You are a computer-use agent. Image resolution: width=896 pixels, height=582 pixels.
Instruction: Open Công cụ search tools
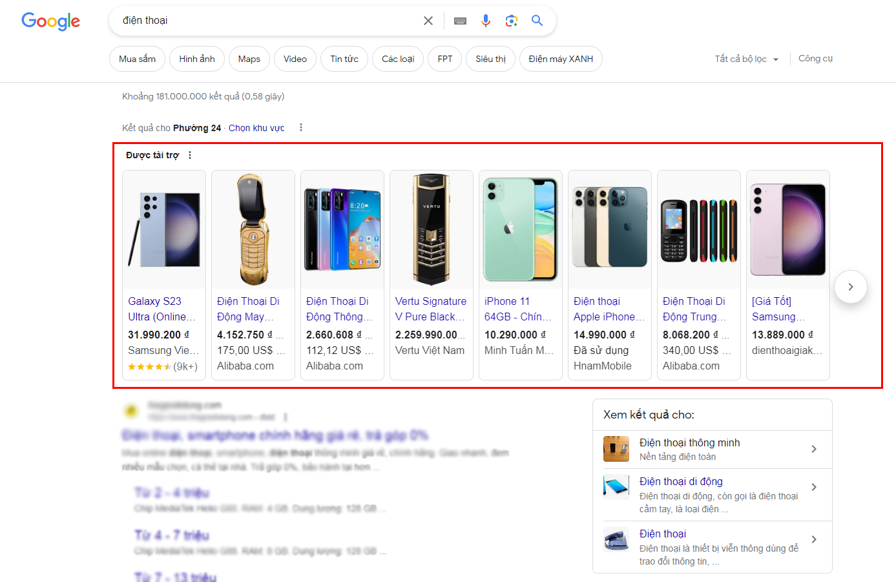815,58
